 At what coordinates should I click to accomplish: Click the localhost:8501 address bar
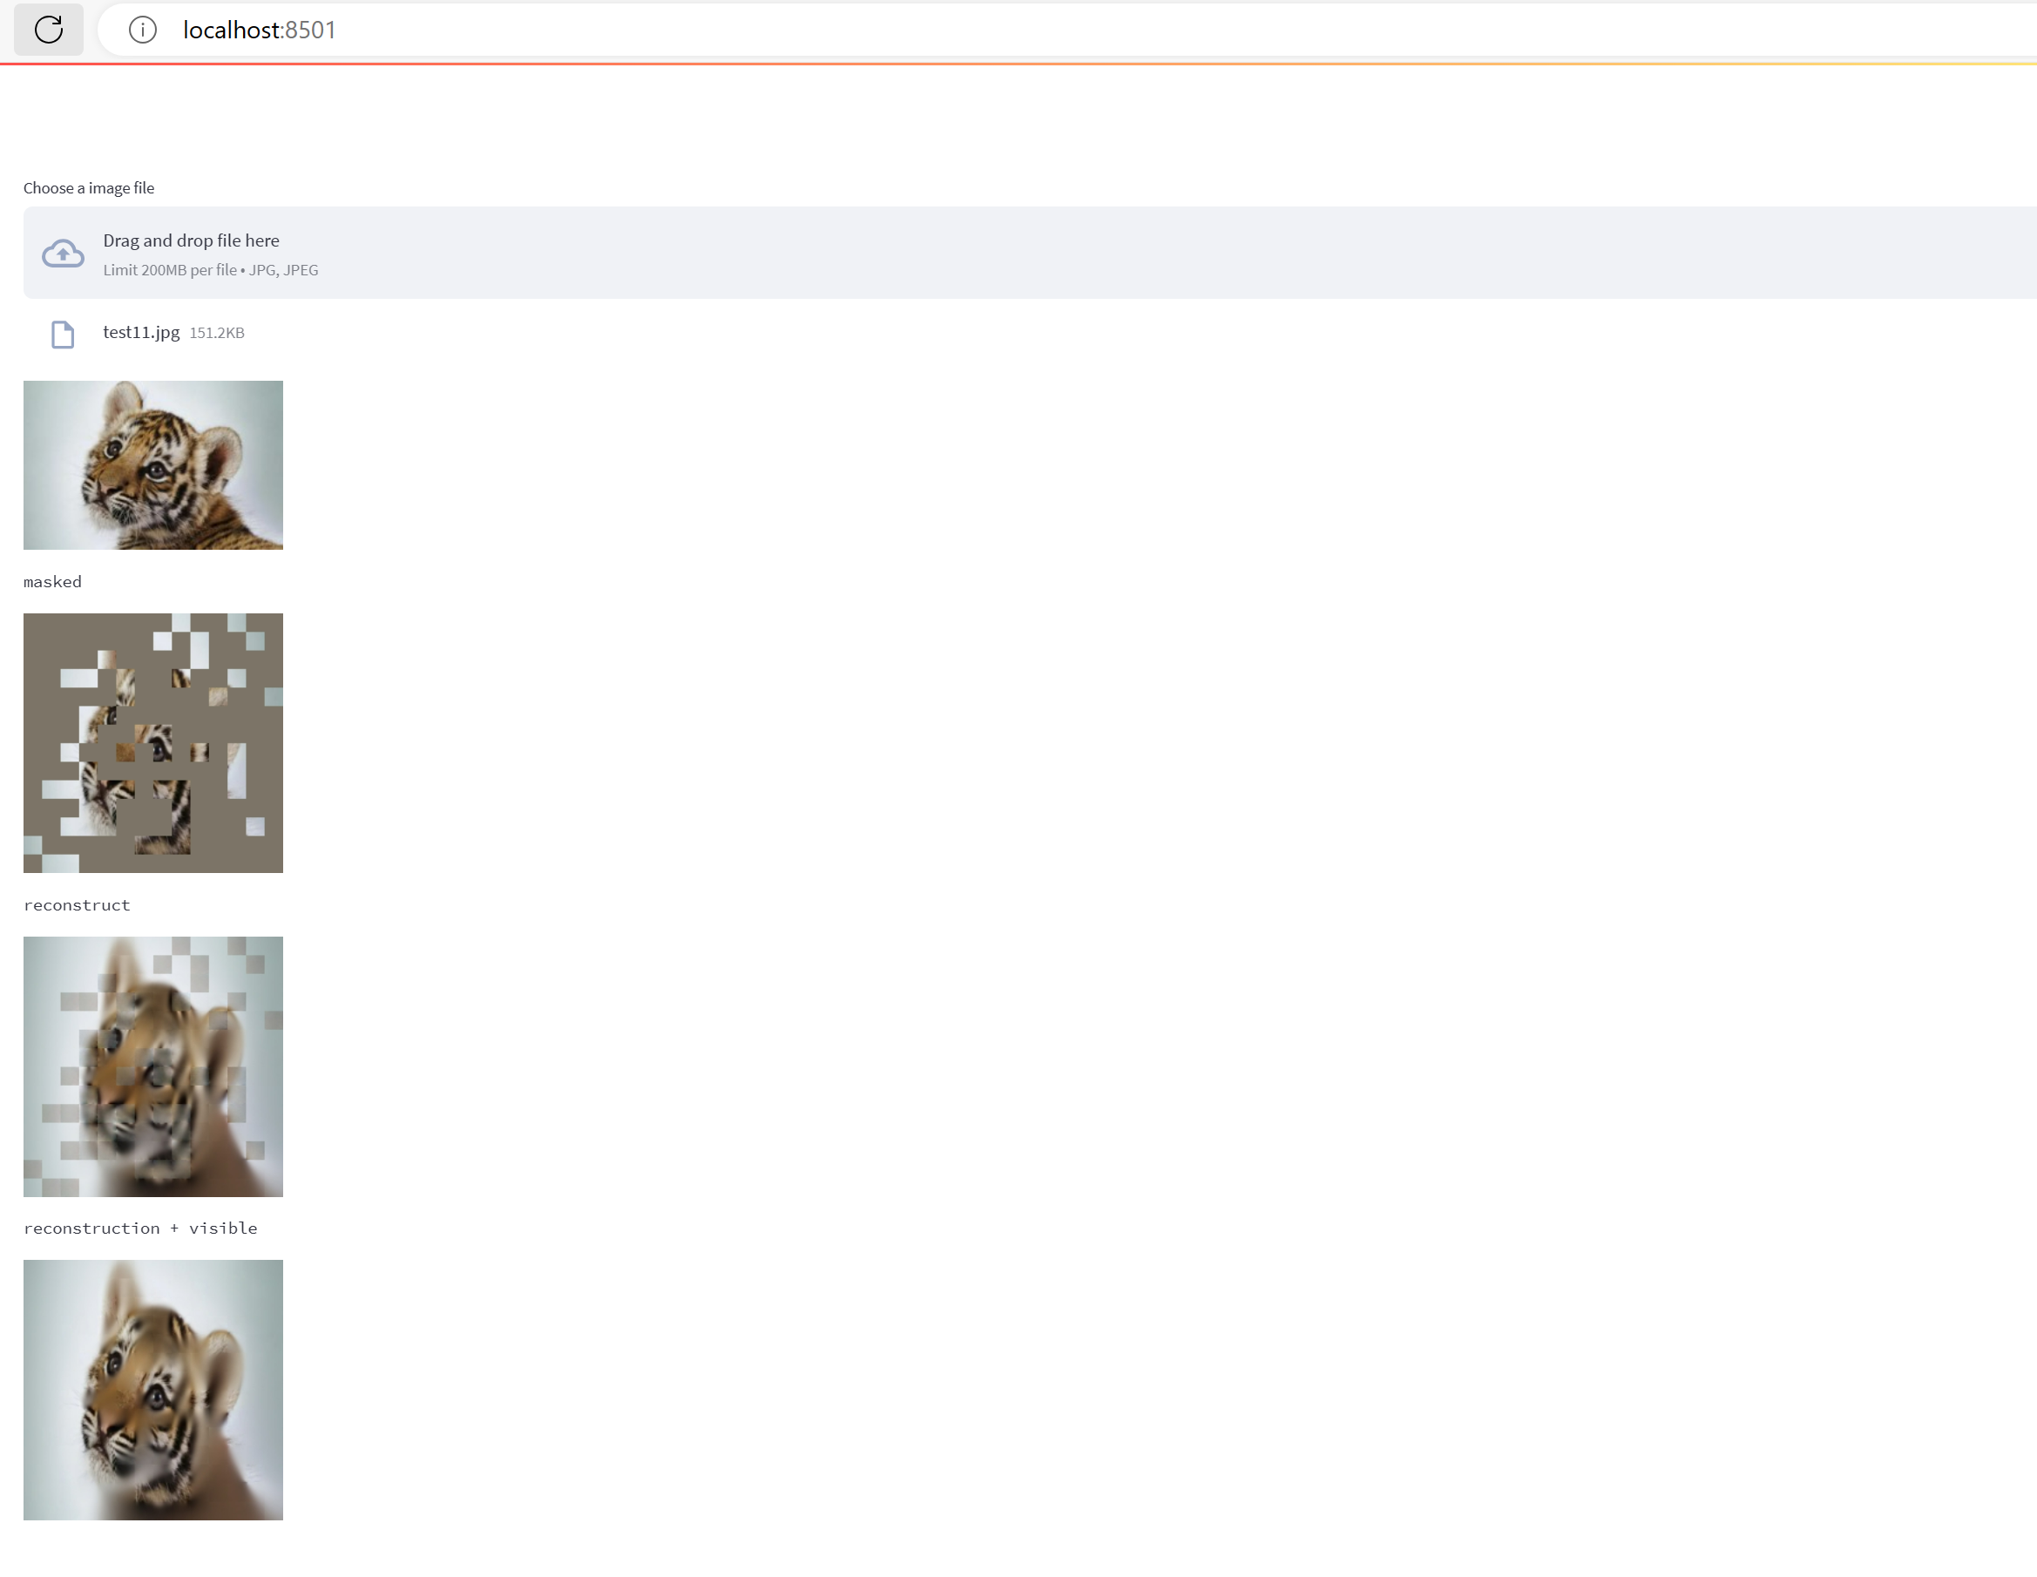click(653, 30)
